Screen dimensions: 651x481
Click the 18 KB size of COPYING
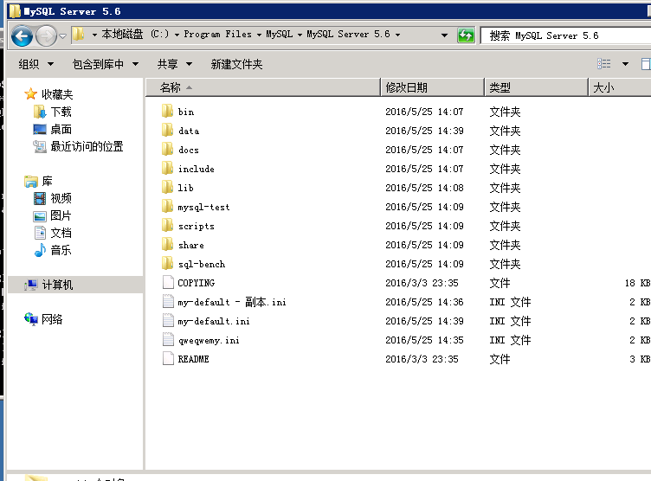[x=637, y=283]
